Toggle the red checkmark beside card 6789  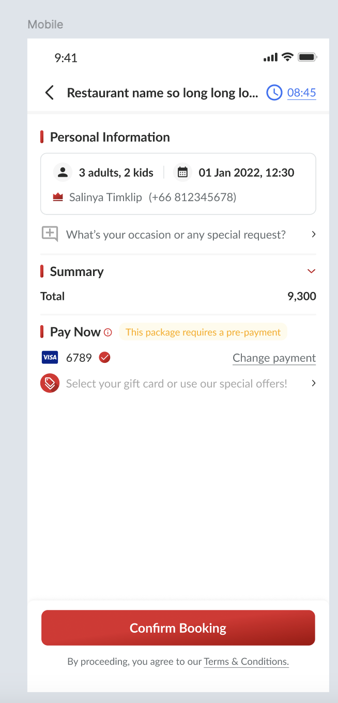pos(105,357)
